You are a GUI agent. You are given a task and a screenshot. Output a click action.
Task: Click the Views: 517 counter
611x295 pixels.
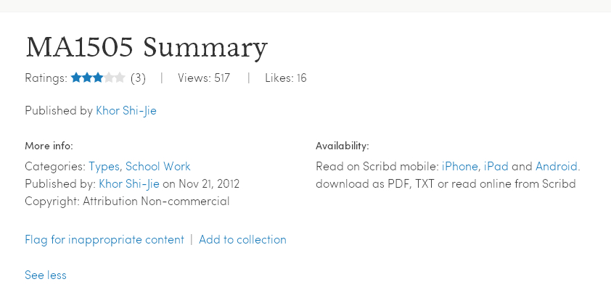[204, 78]
